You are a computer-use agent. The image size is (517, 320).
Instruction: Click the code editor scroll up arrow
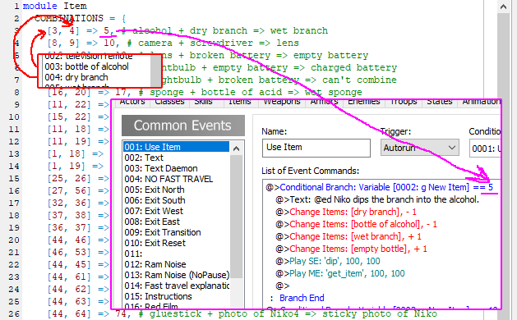coord(503,7)
